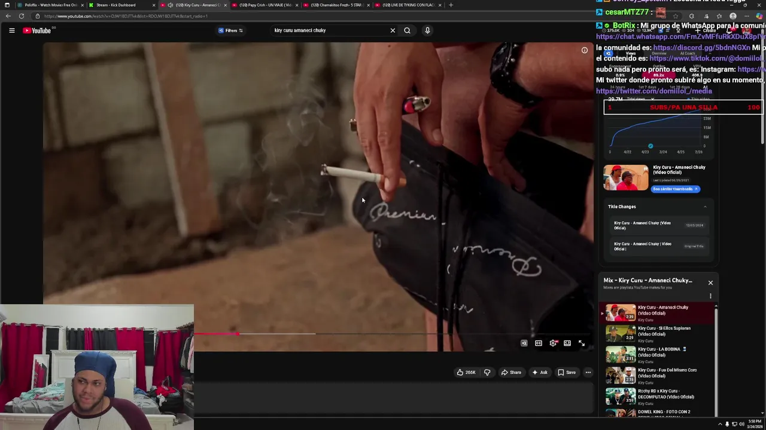This screenshot has width=766, height=430.
Task: Mute the Kiry Curu tab audio icon
Action: [170, 5]
